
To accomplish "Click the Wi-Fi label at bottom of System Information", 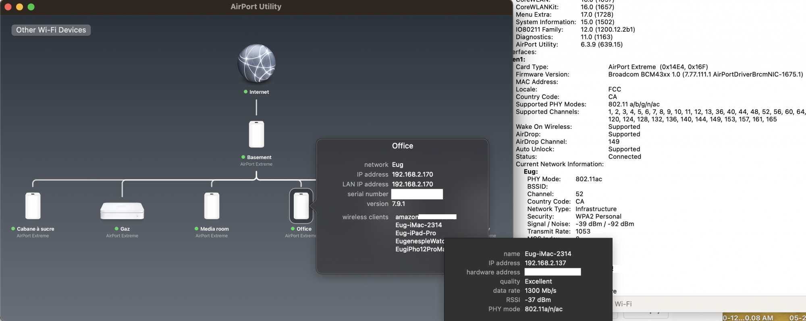I will (x=623, y=304).
